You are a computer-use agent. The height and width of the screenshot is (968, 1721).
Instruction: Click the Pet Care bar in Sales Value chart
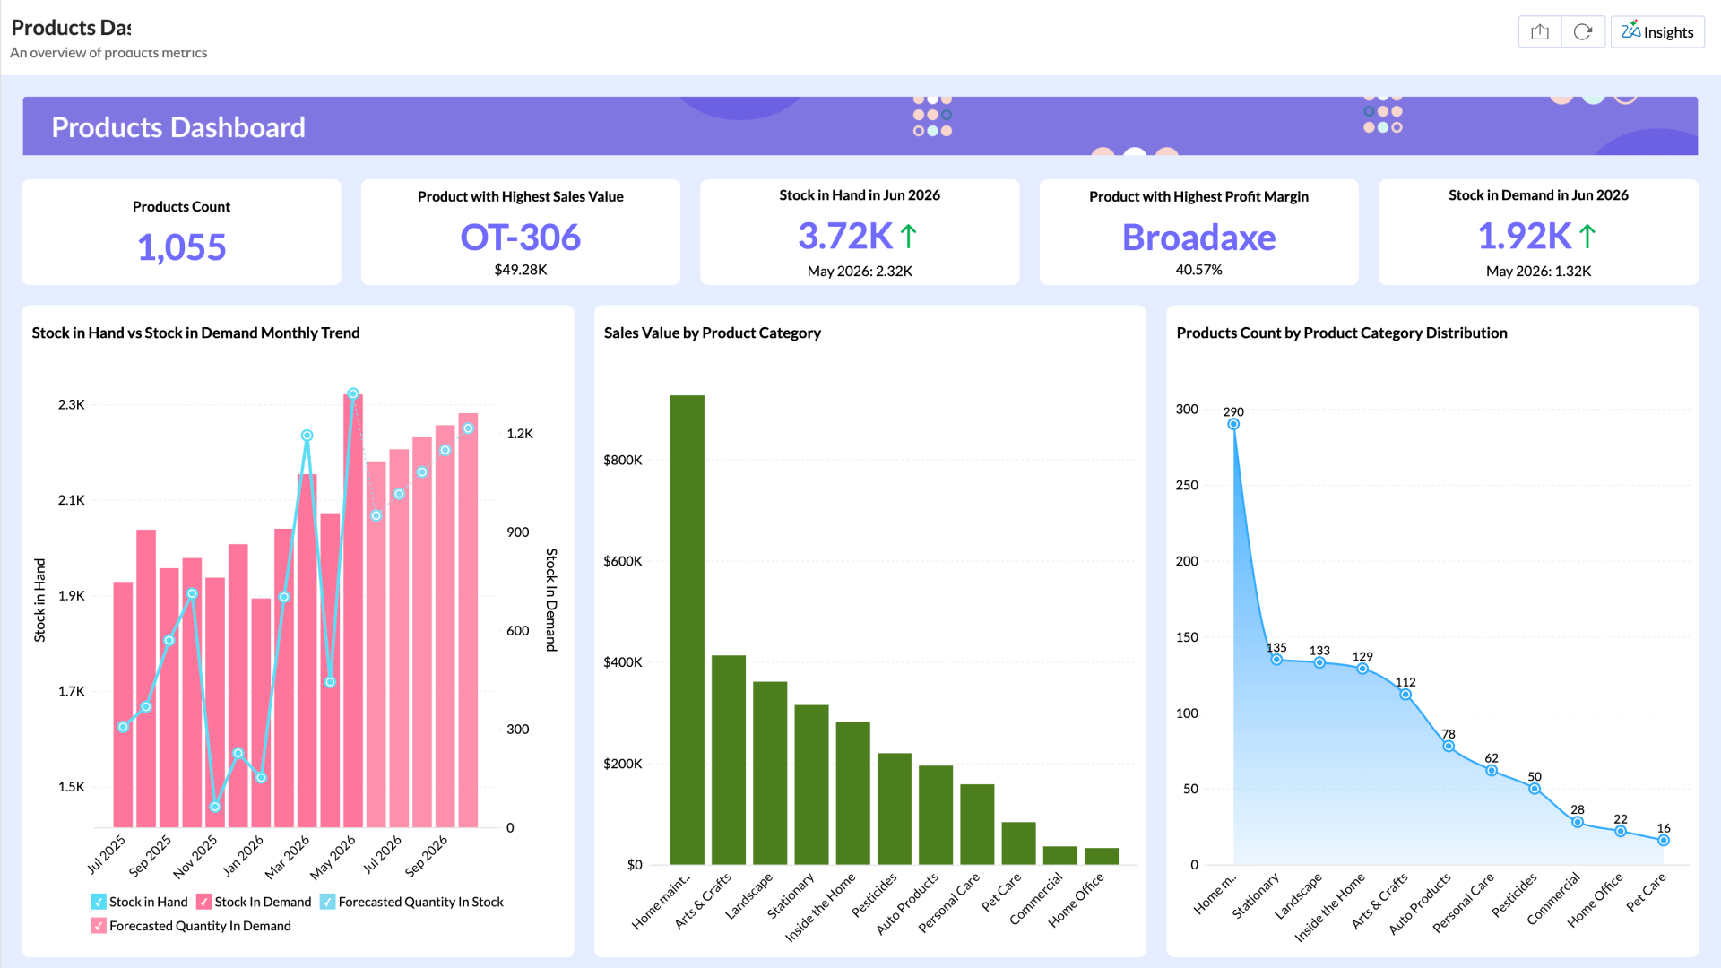[1018, 843]
